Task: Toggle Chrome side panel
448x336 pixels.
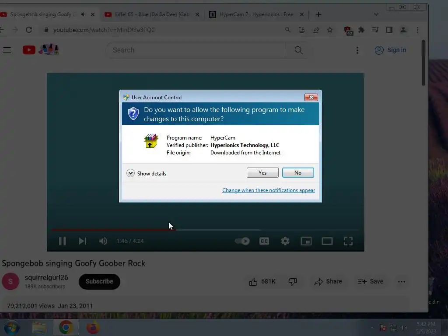Action: [389, 30]
